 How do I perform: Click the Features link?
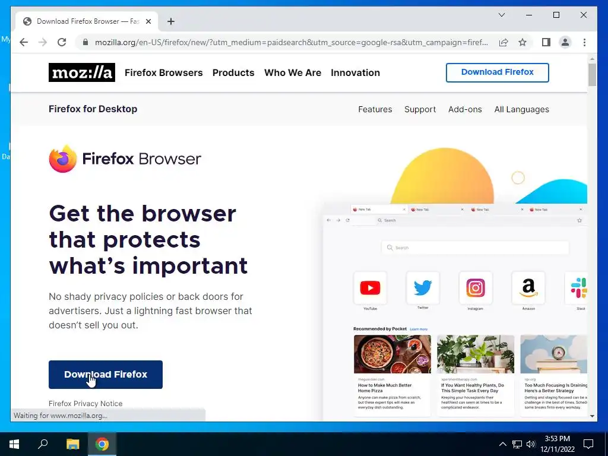point(375,109)
